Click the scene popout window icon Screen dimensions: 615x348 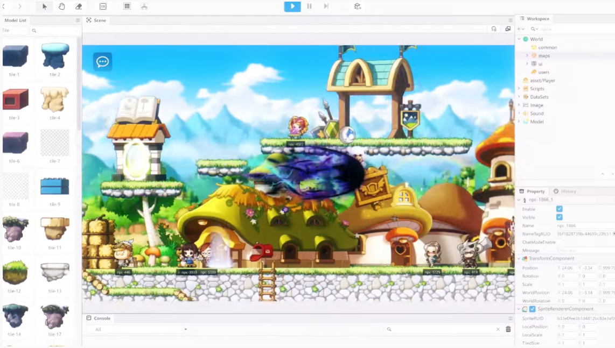point(508,29)
